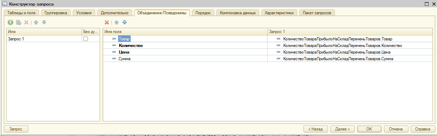
Task: Open the Условия tab
Action: point(84,13)
